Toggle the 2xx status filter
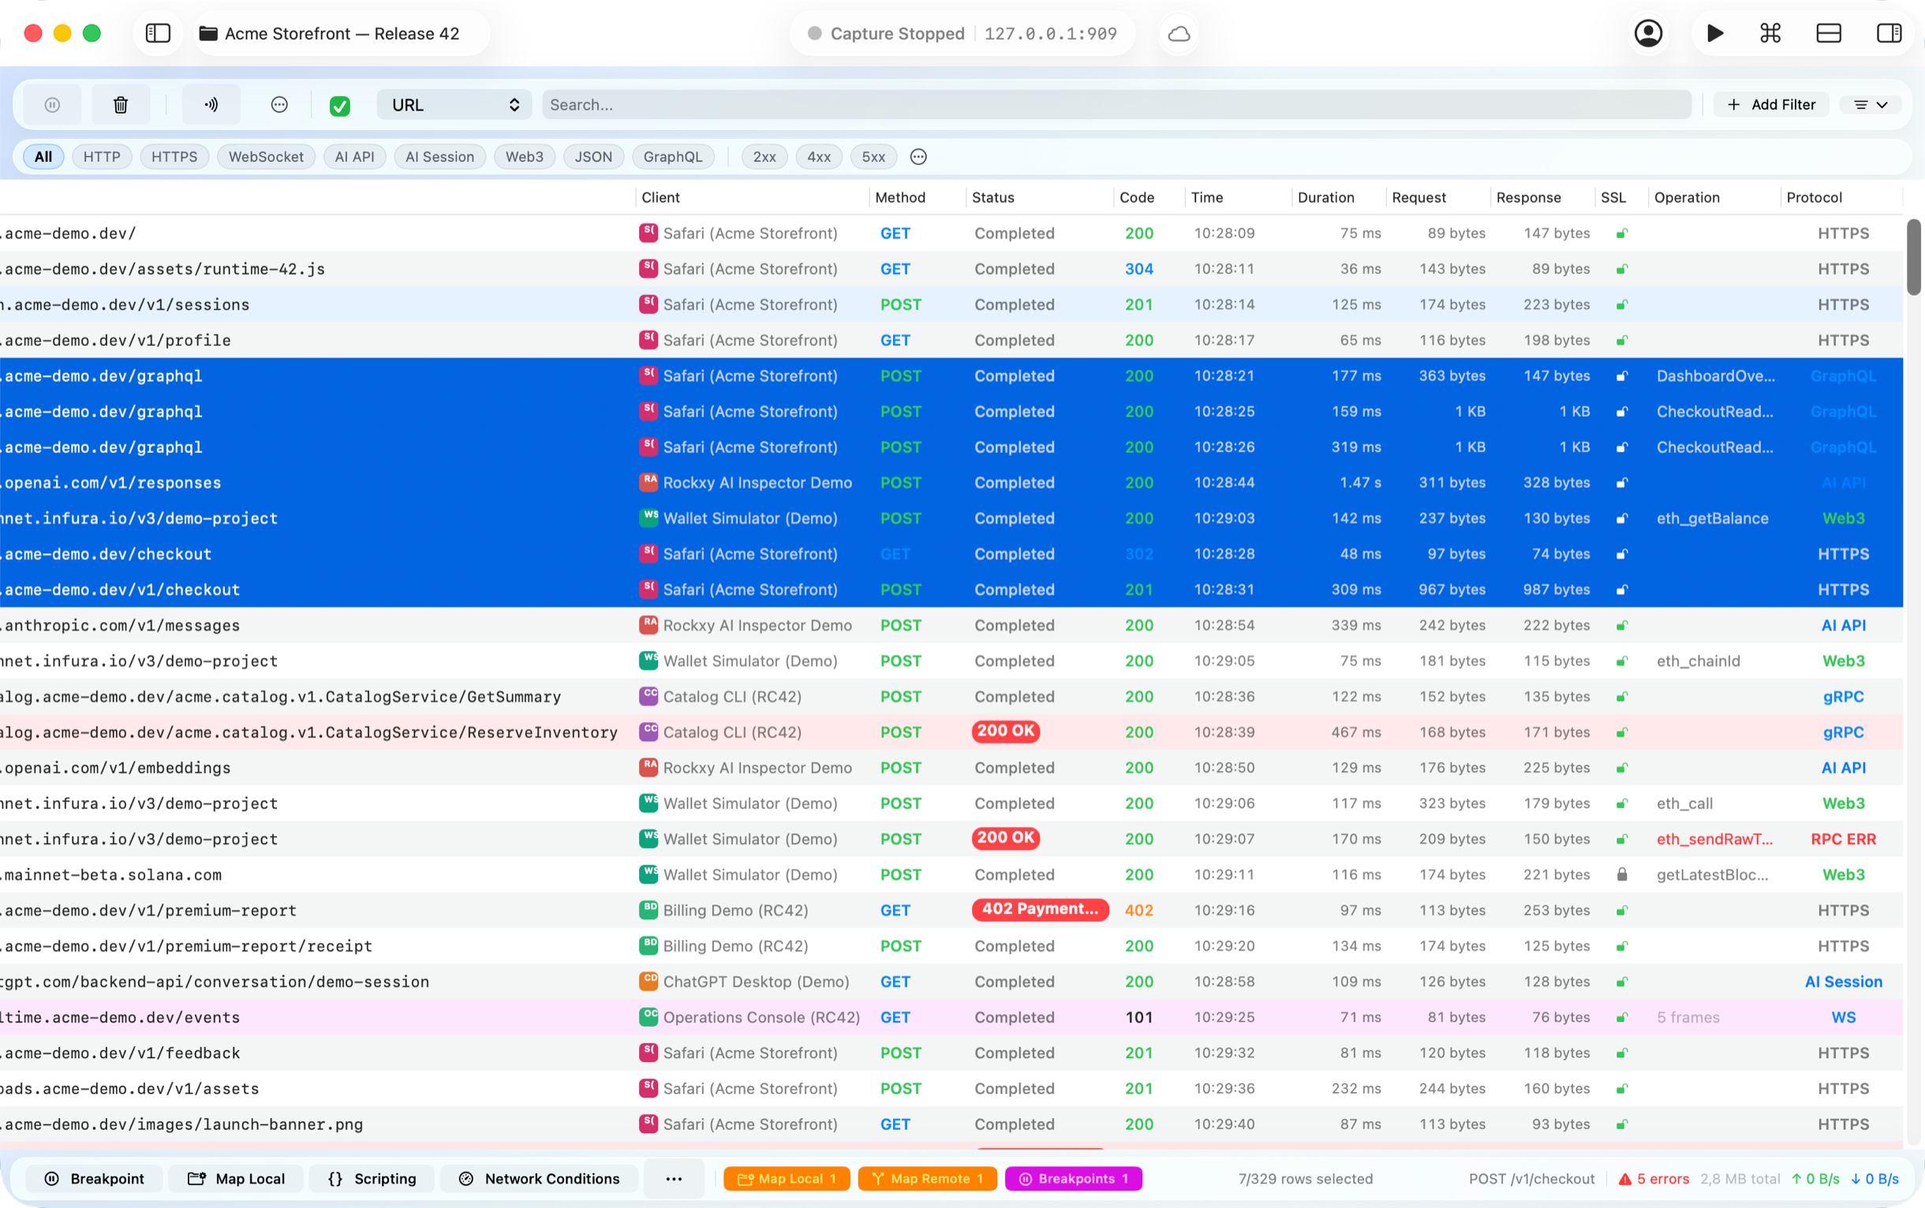Screen dimensions: 1925x1208 click(764, 156)
